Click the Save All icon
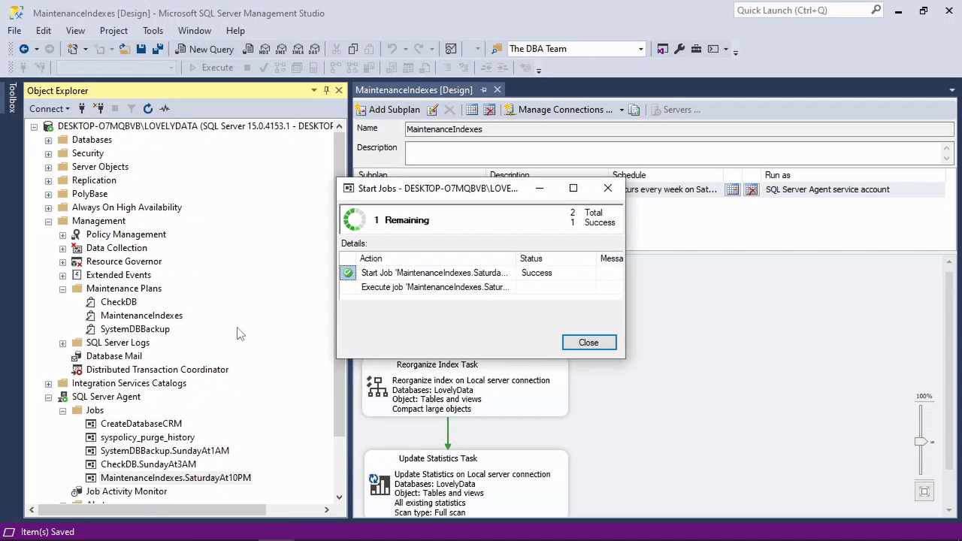 coord(157,49)
